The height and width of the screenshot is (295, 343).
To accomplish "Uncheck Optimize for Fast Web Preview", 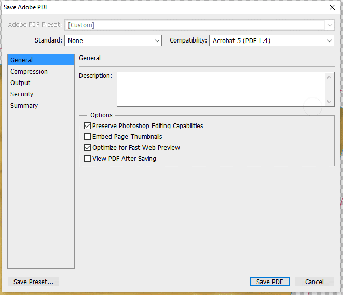I will (x=87, y=147).
